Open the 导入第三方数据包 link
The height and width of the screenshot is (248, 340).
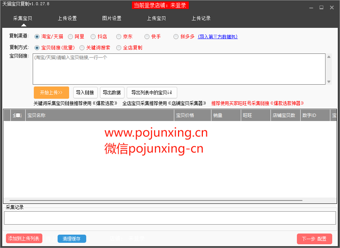[x=218, y=37]
